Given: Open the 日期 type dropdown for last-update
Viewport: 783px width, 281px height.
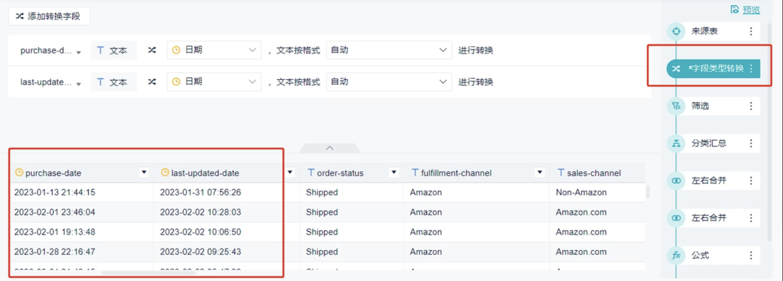Looking at the screenshot, I should pyautogui.click(x=214, y=82).
